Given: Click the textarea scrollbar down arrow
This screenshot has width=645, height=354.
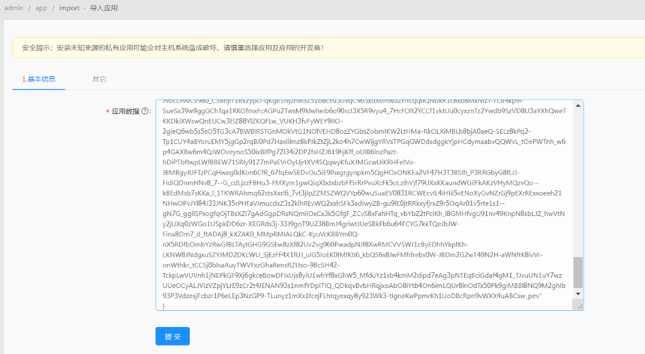Looking at the screenshot, I should (578, 294).
